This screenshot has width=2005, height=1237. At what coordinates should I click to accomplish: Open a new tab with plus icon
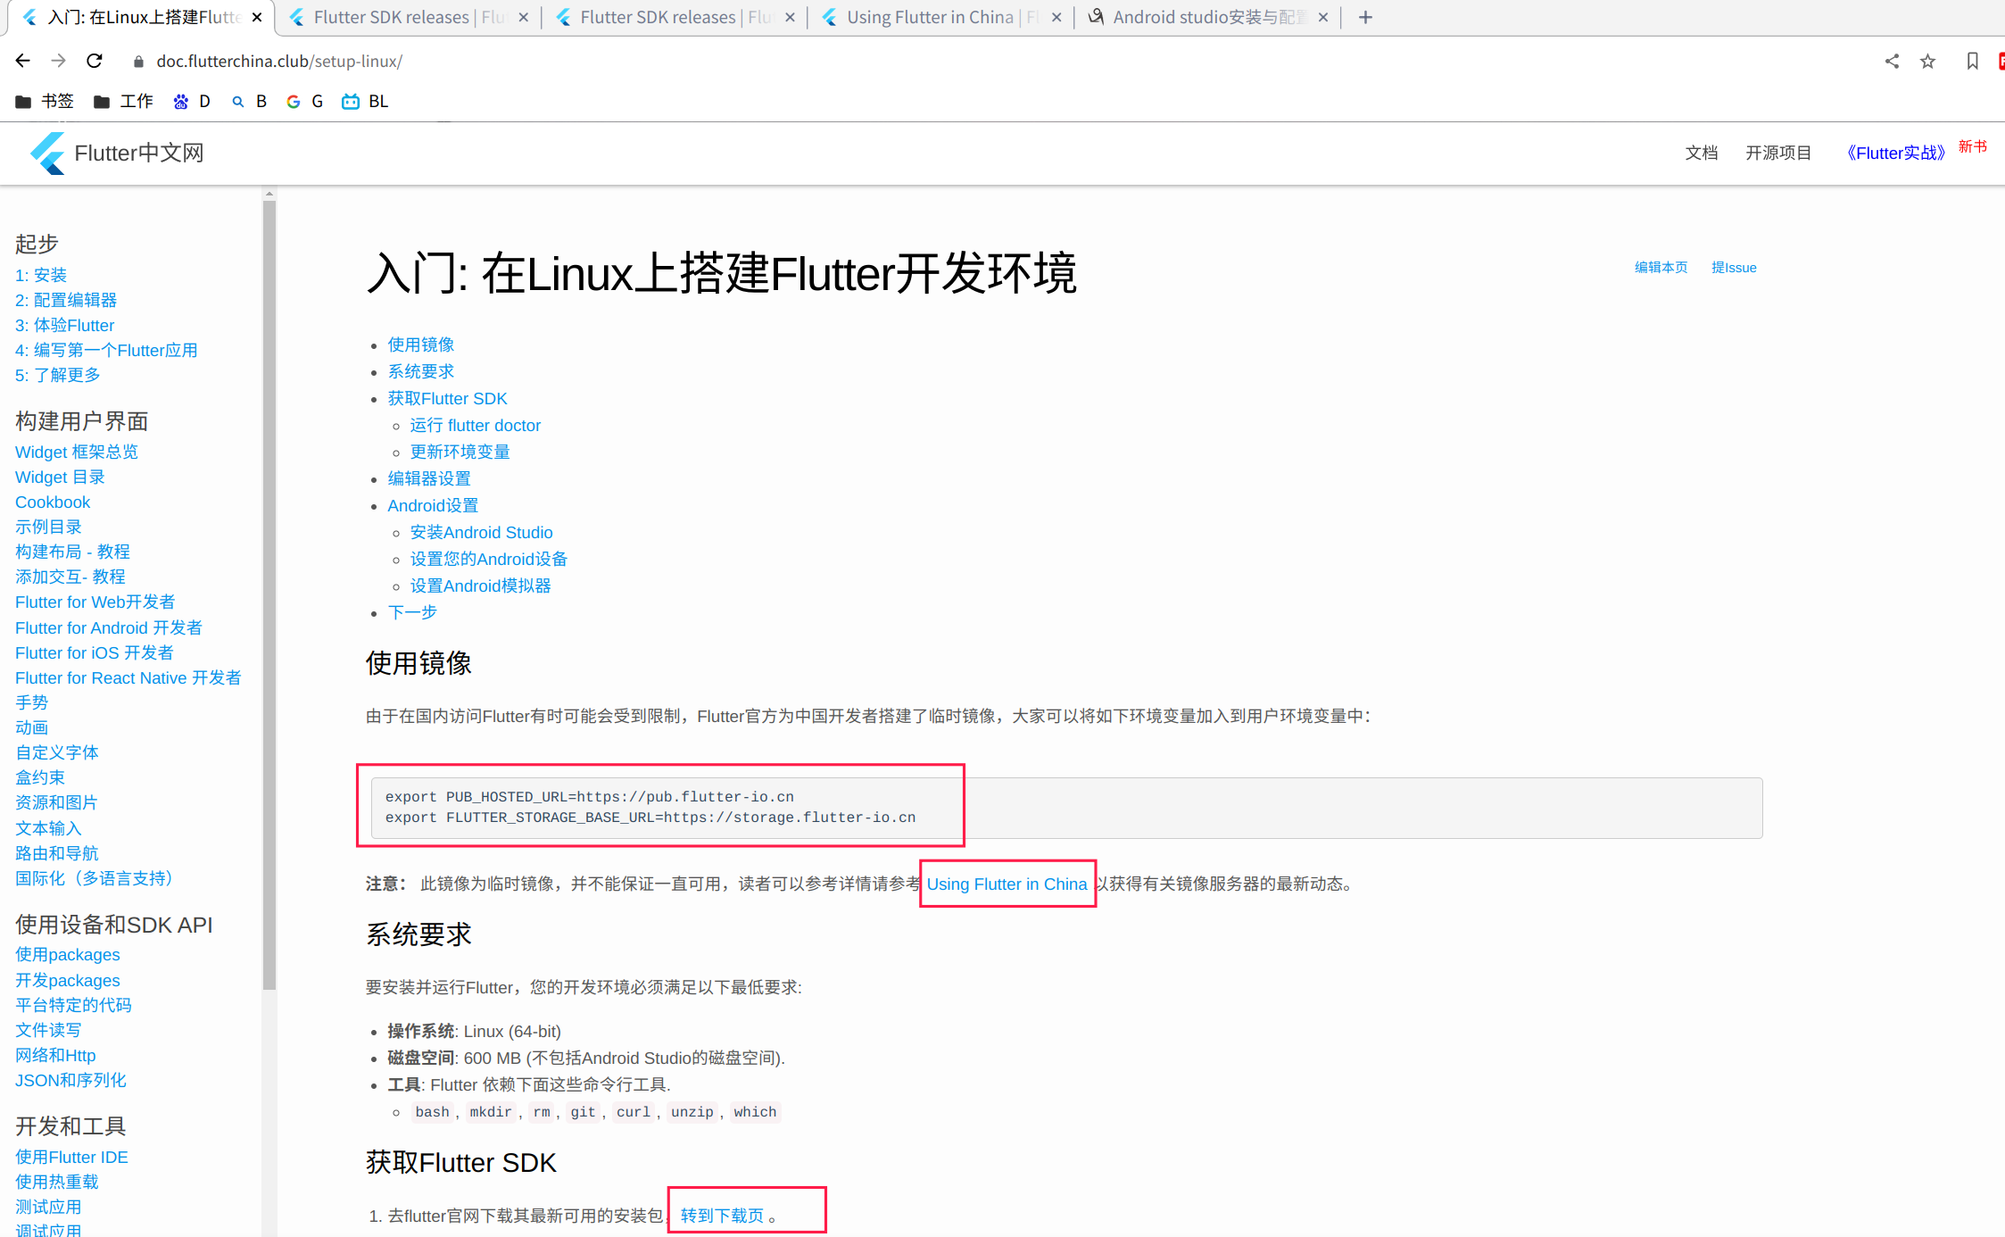click(x=1365, y=17)
